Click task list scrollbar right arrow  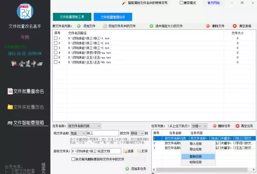click(x=254, y=170)
